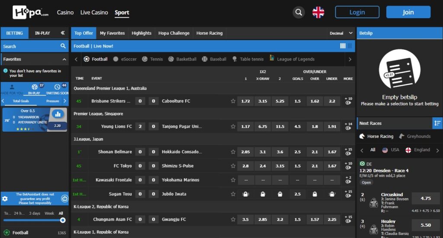Click the Next Races sort icon
Screen dimensions: 443x238
pos(437,123)
